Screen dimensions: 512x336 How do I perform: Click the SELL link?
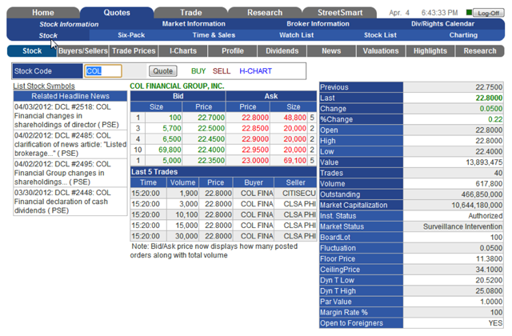click(222, 71)
